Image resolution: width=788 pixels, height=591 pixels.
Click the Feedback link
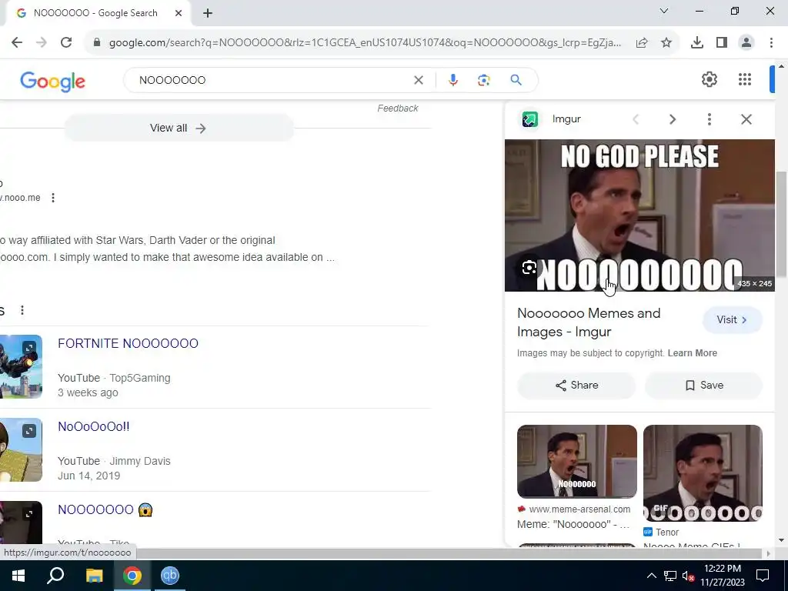pos(398,108)
